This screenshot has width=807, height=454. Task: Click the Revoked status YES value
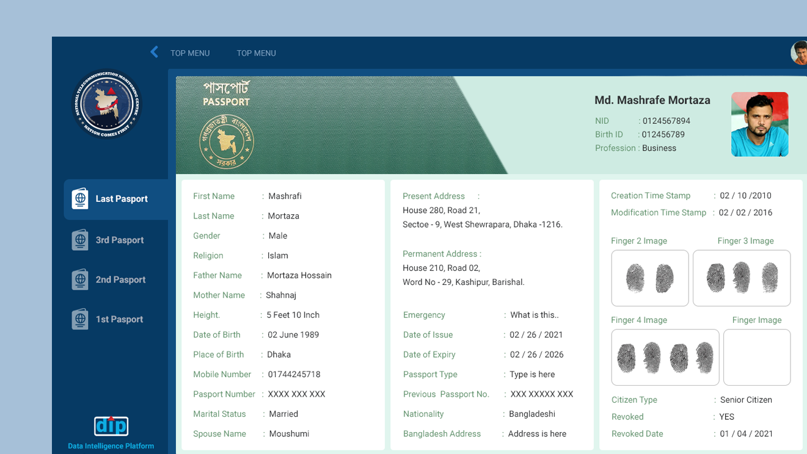726,417
